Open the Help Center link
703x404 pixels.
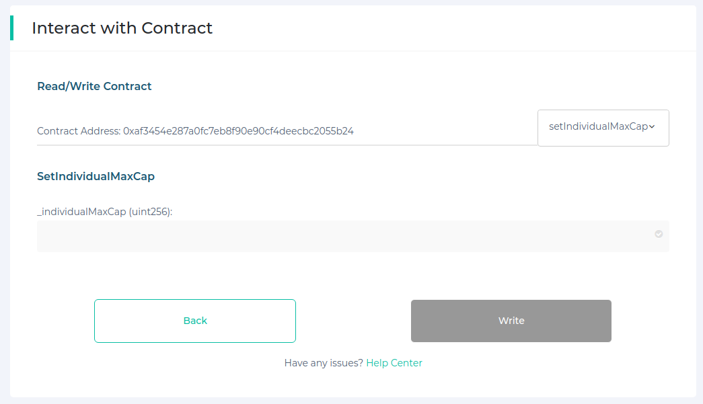pos(394,362)
